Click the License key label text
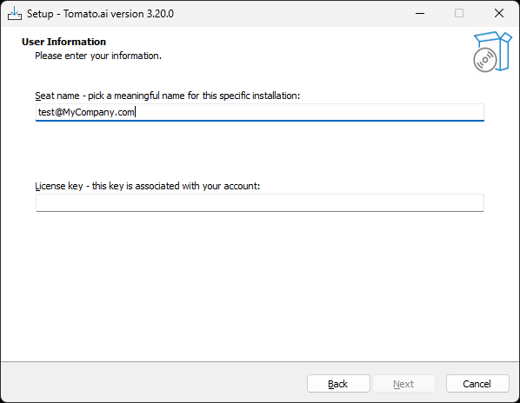This screenshot has height=403, width=520. 148,186
